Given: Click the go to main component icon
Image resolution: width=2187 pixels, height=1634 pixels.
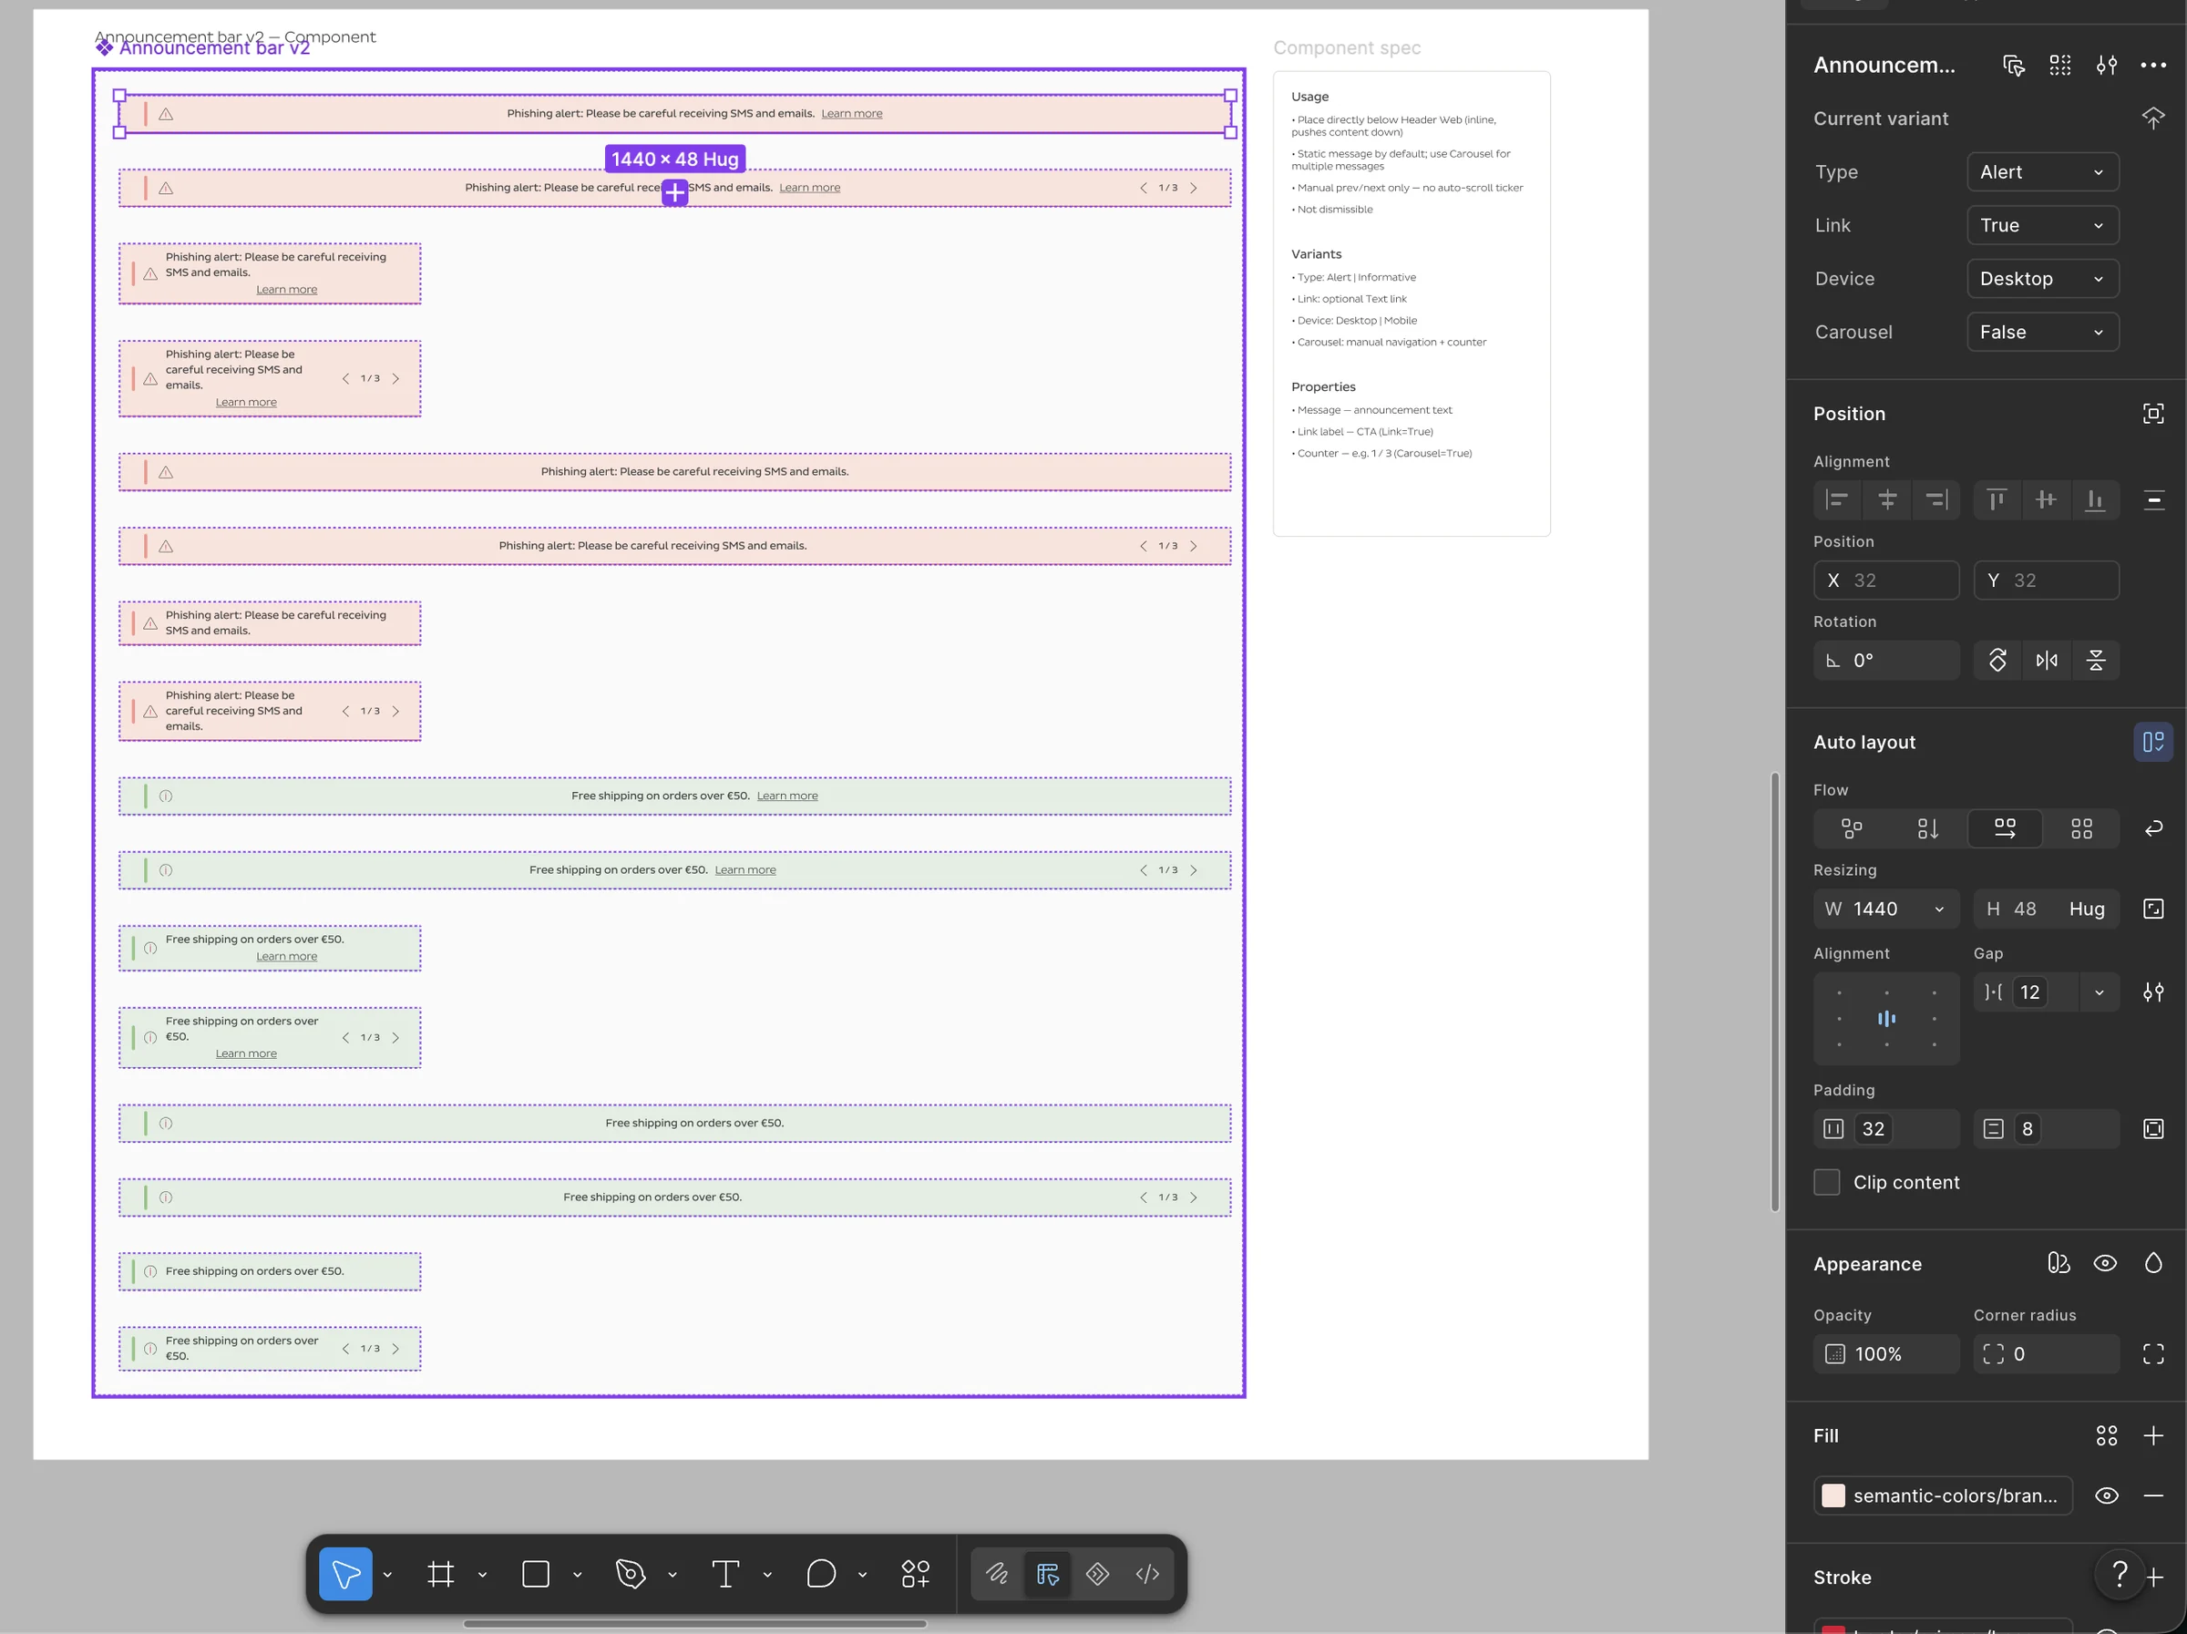Looking at the screenshot, I should click(2014, 66).
